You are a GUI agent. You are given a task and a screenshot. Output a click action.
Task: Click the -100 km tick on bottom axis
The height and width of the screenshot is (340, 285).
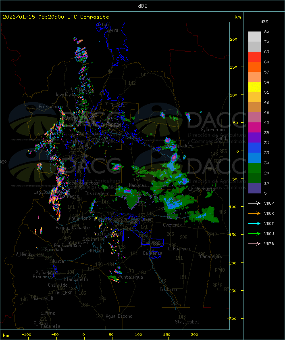pyautogui.click(x=26, y=335)
